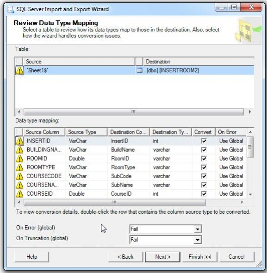
Task: Click warning icon for ROOMID row
Action: coord(19,158)
